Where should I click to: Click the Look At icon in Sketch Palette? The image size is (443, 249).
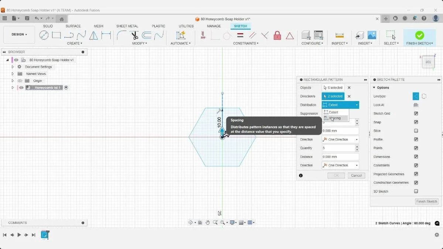click(x=416, y=105)
